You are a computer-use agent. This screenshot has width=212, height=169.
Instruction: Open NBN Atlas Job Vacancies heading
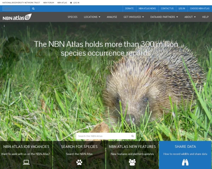26,146
